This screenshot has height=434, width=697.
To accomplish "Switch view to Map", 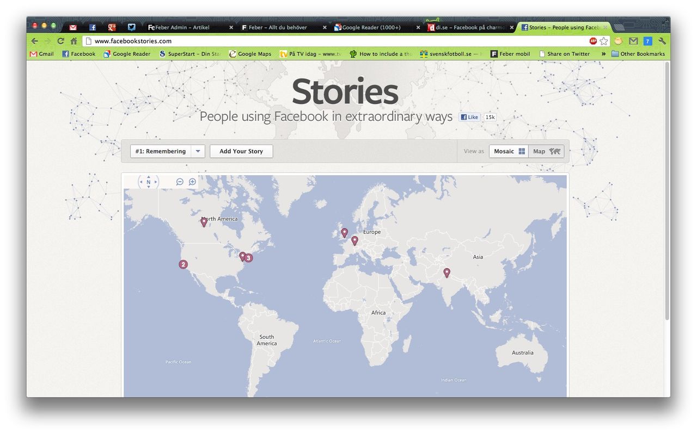I will 546,151.
